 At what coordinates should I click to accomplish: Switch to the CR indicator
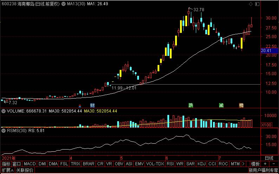coord(100,164)
